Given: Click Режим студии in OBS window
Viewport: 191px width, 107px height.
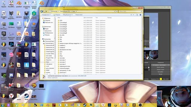Looking at the screenshot, I should pyautogui.click(x=161, y=70).
